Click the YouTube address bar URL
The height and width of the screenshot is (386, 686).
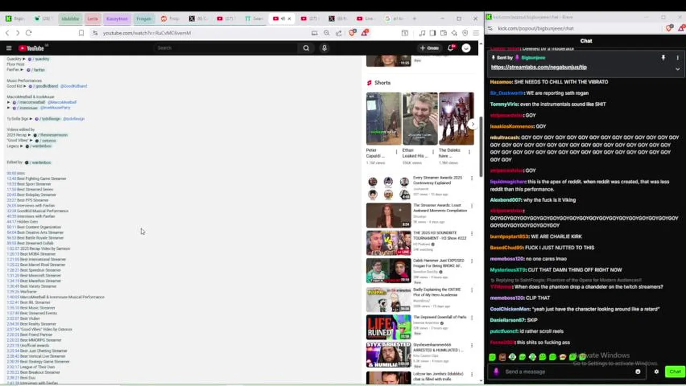(x=147, y=33)
